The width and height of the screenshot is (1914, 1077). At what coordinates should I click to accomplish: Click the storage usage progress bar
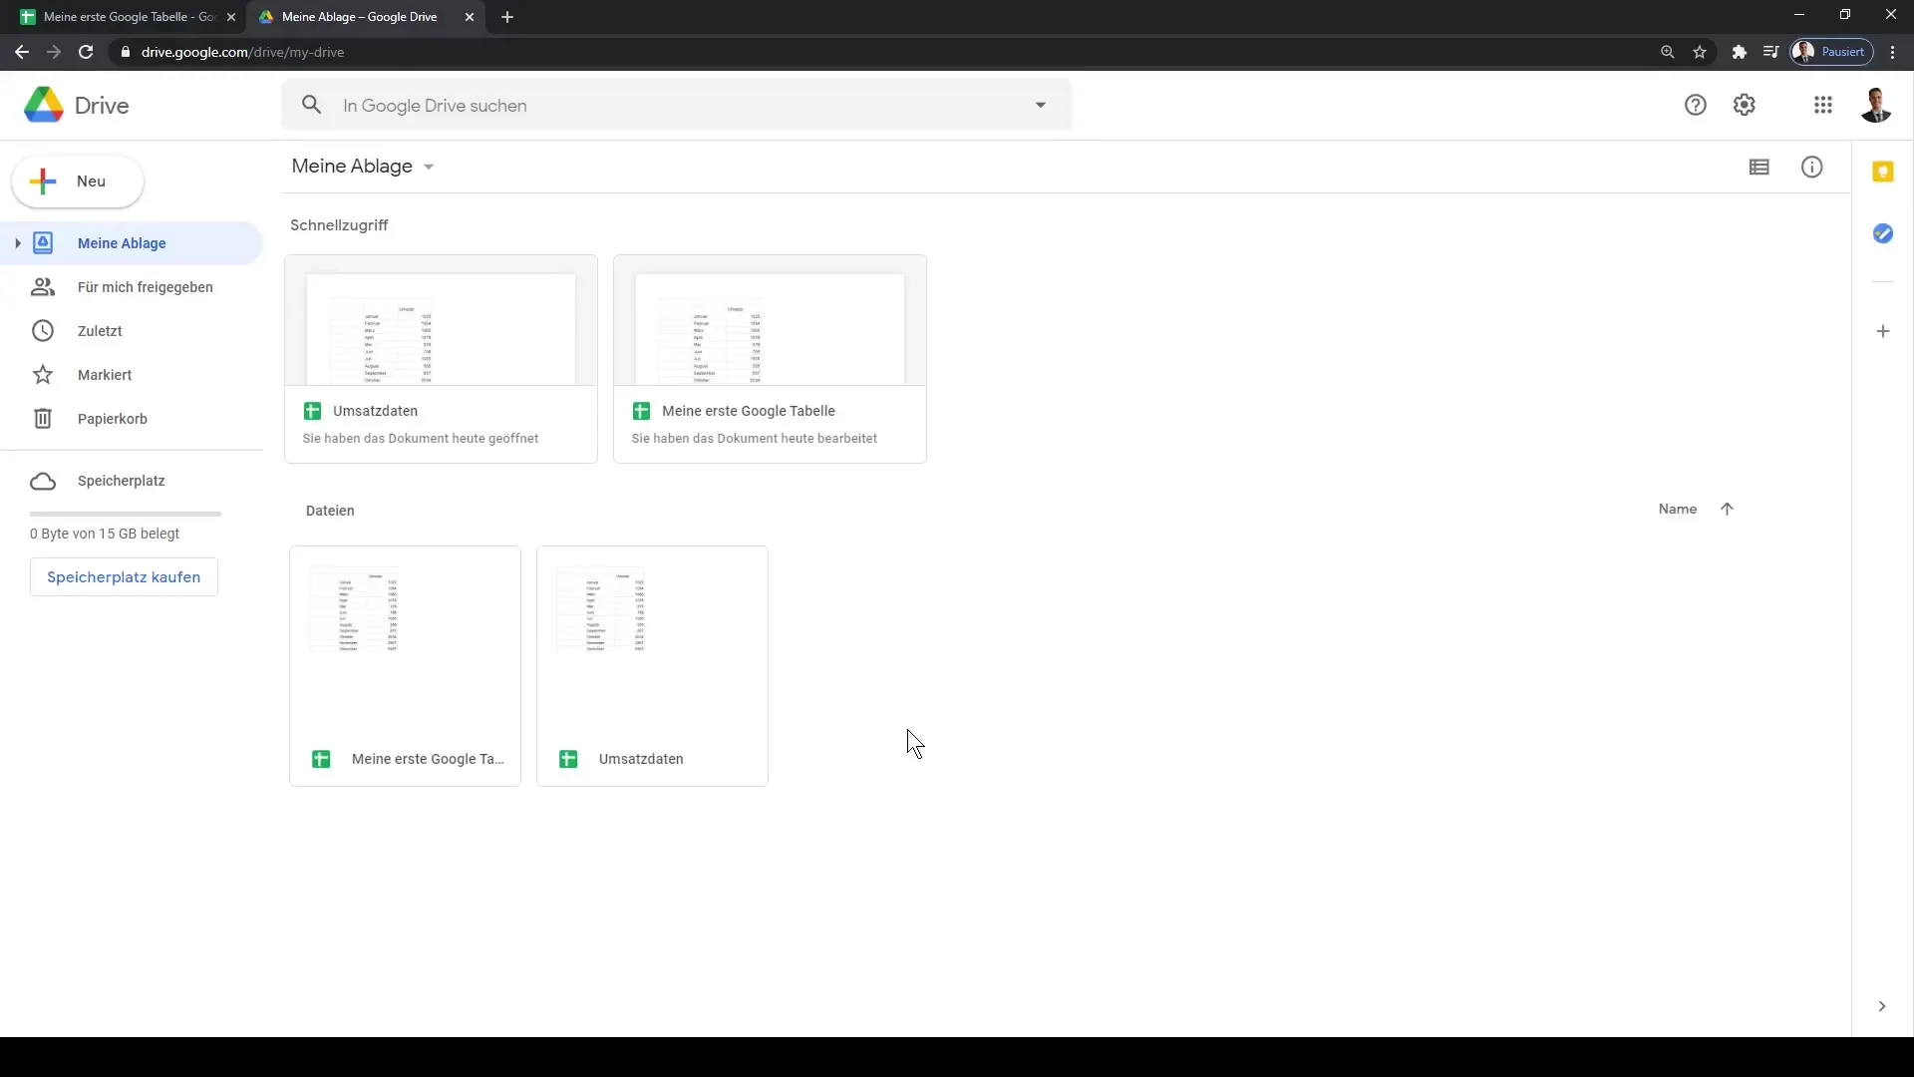pos(126,514)
